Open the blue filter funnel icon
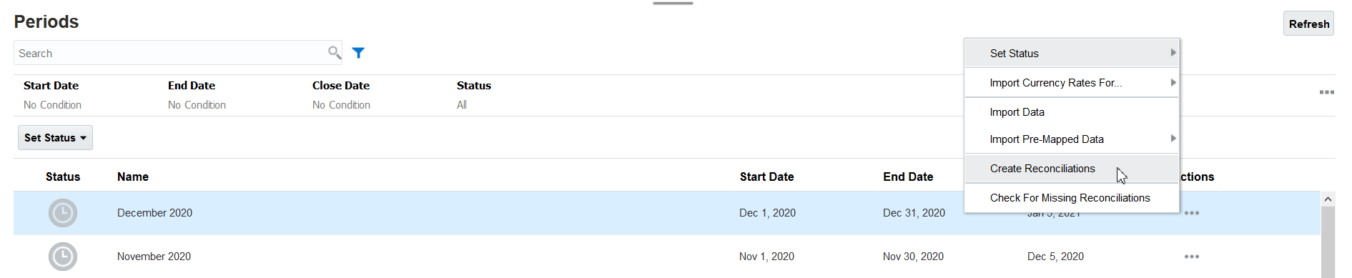This screenshot has height=278, width=1352. point(358,53)
